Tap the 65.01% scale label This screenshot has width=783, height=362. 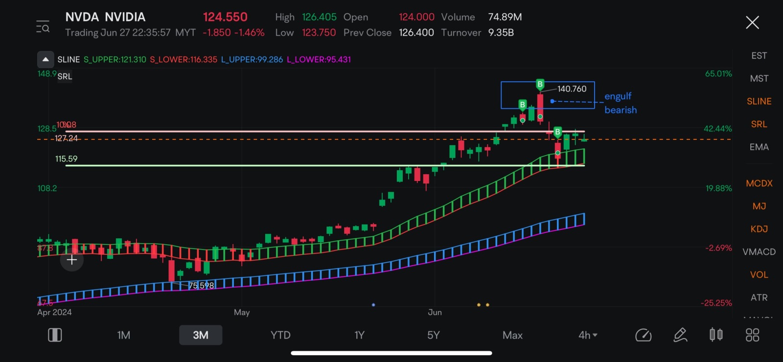(x=718, y=74)
